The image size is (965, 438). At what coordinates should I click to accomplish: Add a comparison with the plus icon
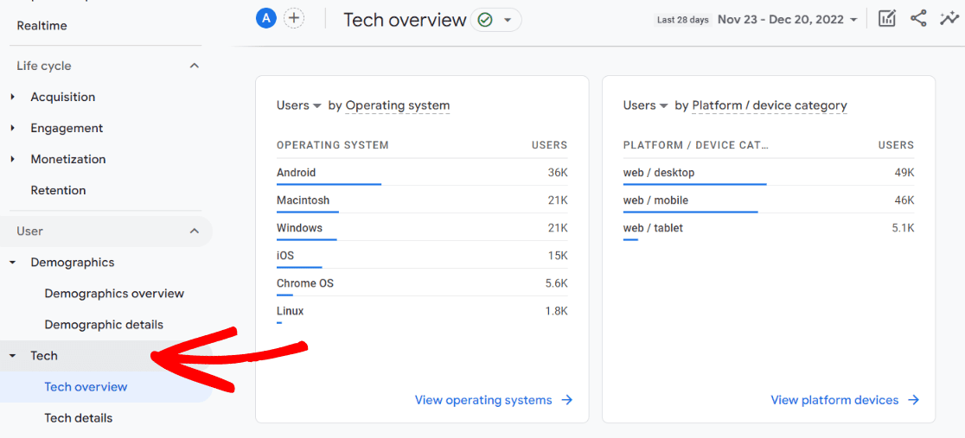(x=294, y=18)
